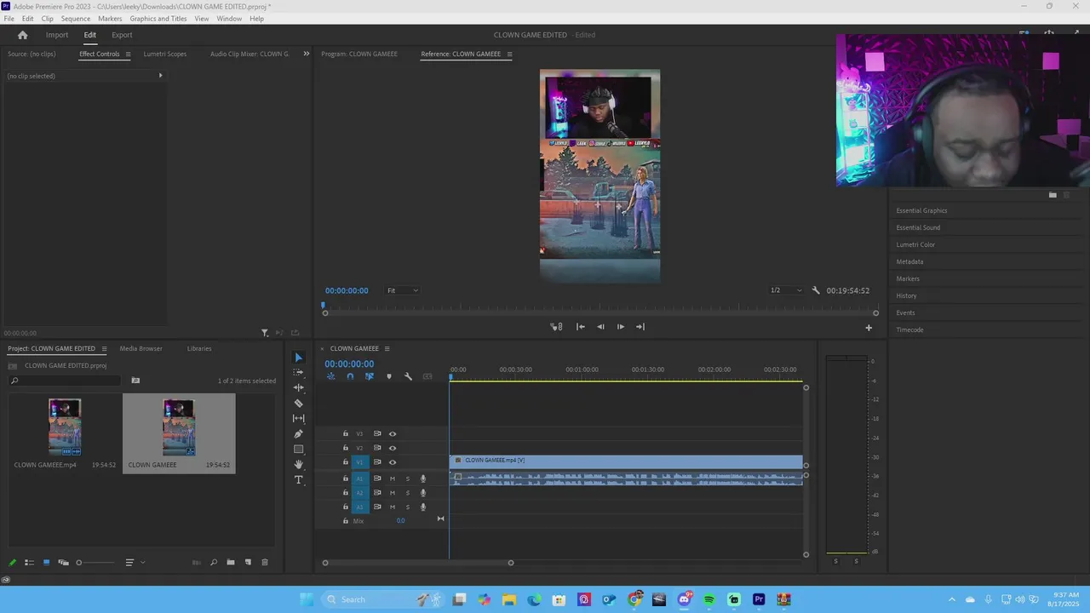Hide track V1 output eye

(x=393, y=462)
